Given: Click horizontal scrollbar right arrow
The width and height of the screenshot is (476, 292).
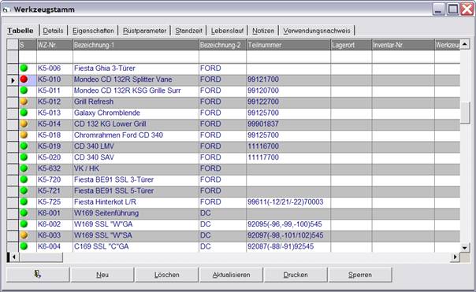Looking at the screenshot, I should pos(455,257).
